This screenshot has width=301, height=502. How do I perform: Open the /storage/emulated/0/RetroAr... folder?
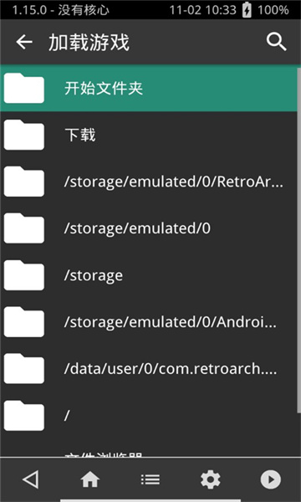[x=149, y=182]
